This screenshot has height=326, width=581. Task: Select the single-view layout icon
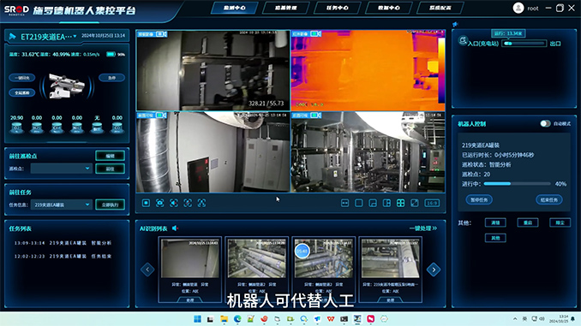click(359, 203)
